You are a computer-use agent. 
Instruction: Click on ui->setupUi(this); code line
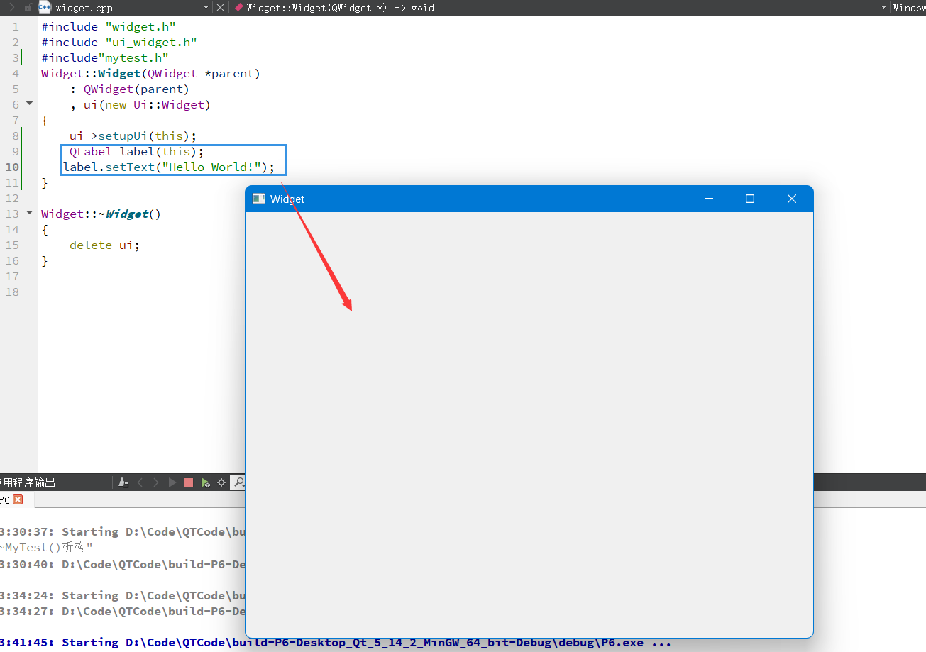coord(133,136)
